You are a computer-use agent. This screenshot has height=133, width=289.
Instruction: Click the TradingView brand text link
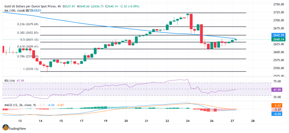17,129
